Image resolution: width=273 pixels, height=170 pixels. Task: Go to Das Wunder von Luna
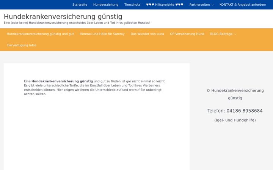[147, 34]
